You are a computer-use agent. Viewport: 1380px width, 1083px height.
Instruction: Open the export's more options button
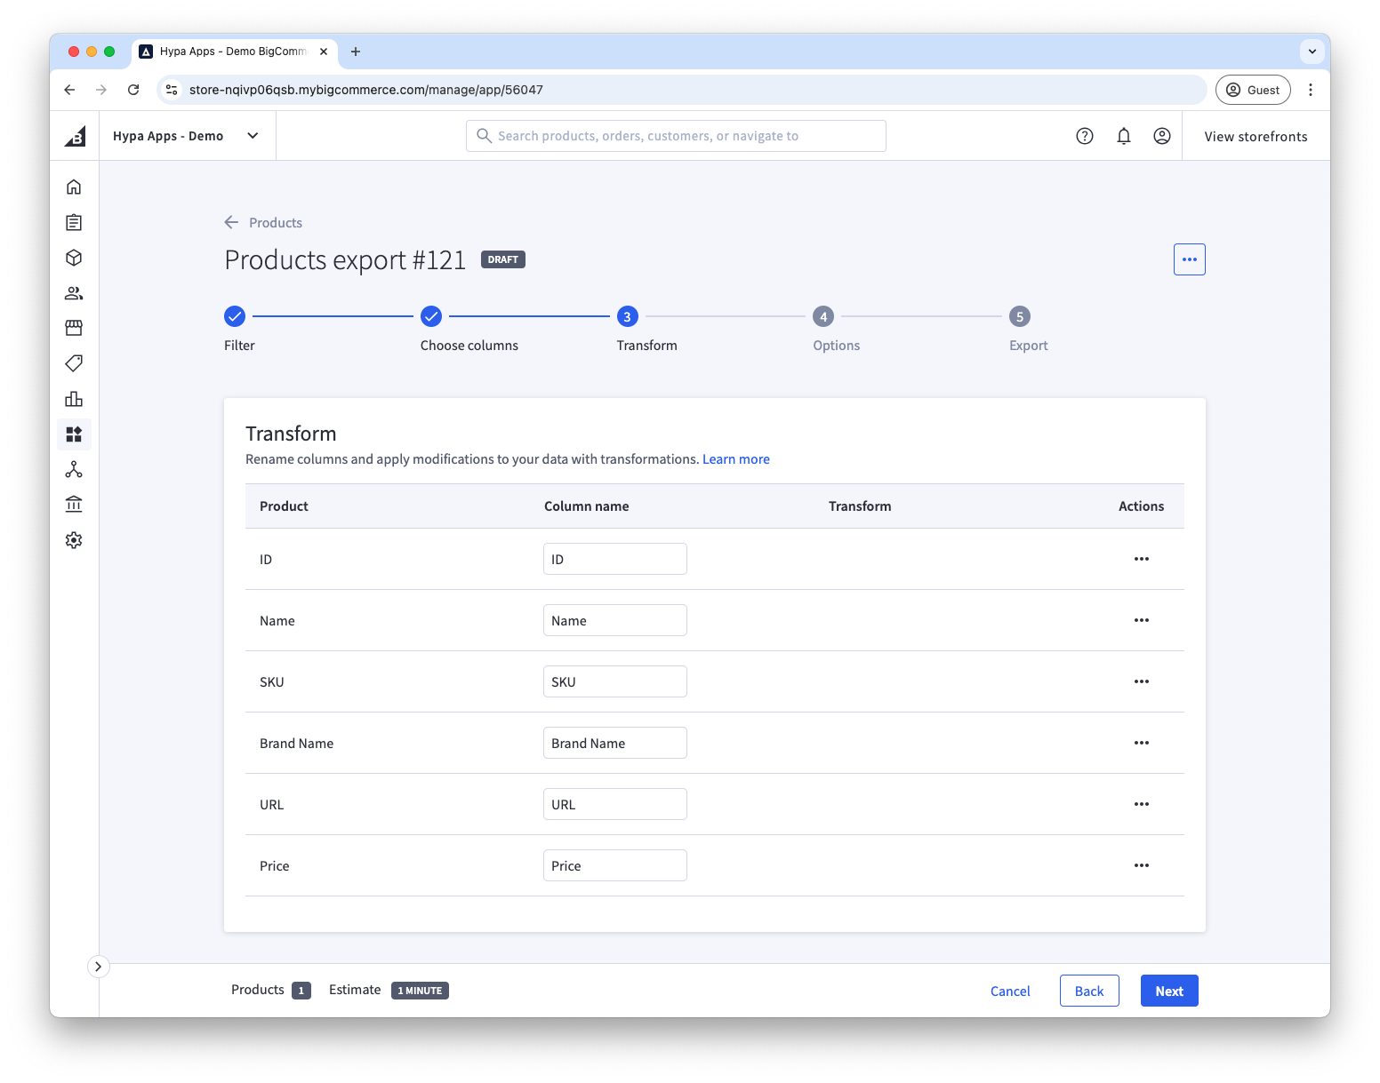[1189, 259]
